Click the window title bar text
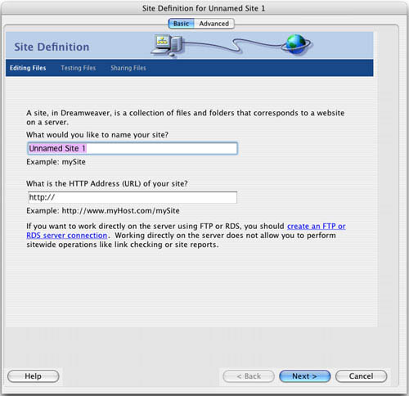This screenshot has width=409, height=396. (x=204, y=8)
